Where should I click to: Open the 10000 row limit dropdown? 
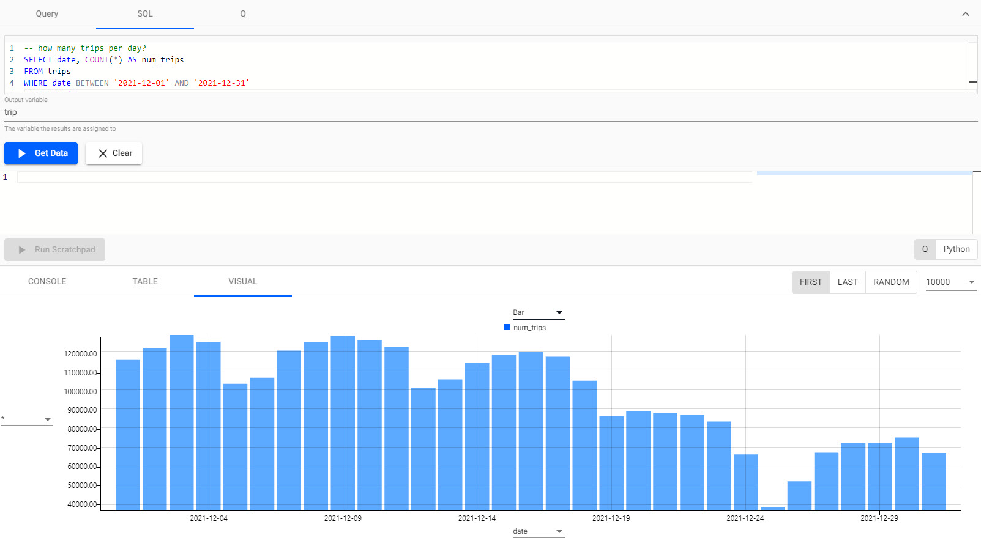(x=951, y=282)
